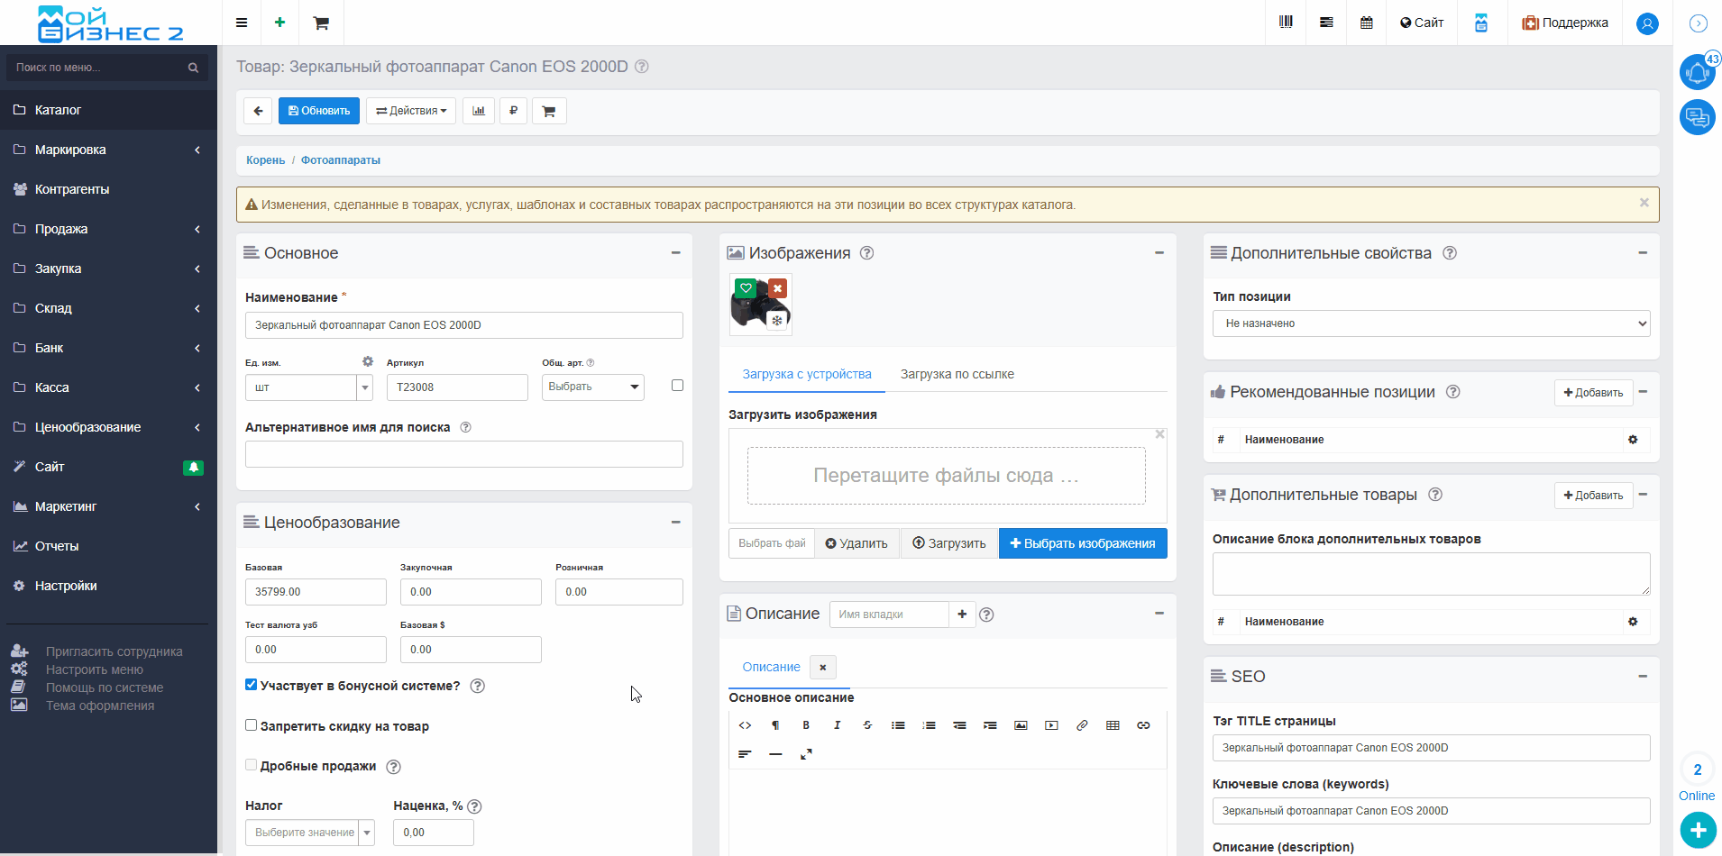Click the Обновить button
Screen dimensions: 1722x856
(x=319, y=111)
